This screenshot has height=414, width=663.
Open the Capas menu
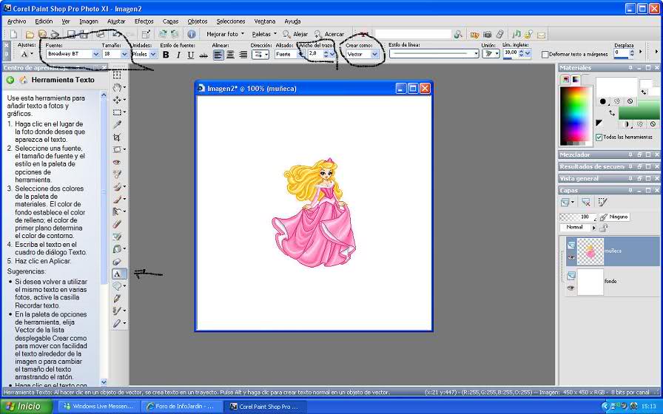click(x=170, y=21)
